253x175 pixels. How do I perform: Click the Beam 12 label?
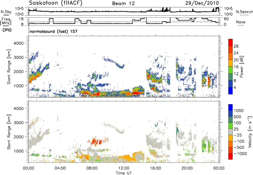coord(123,3)
